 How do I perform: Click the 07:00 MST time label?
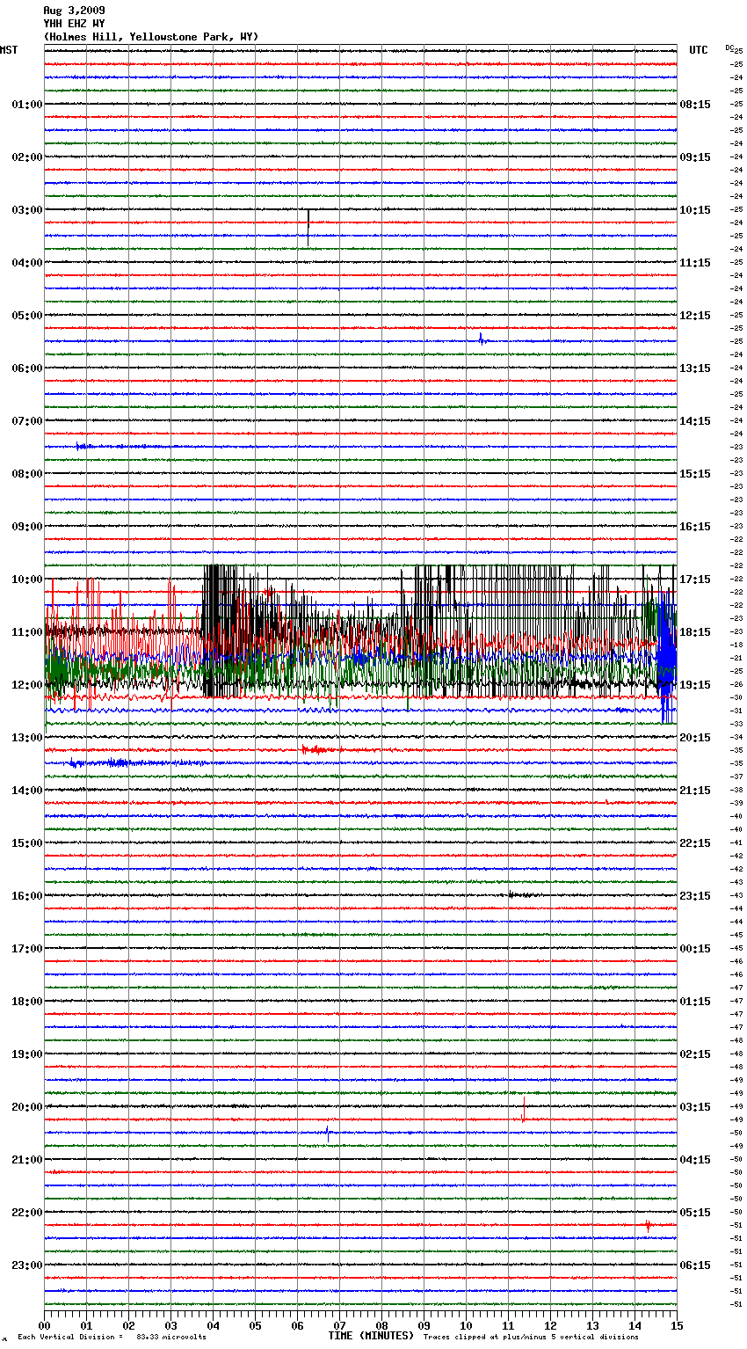[x=27, y=421]
